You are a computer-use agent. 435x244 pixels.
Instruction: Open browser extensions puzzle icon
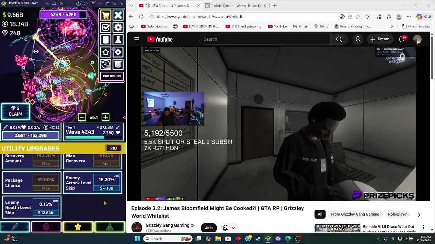(368, 17)
